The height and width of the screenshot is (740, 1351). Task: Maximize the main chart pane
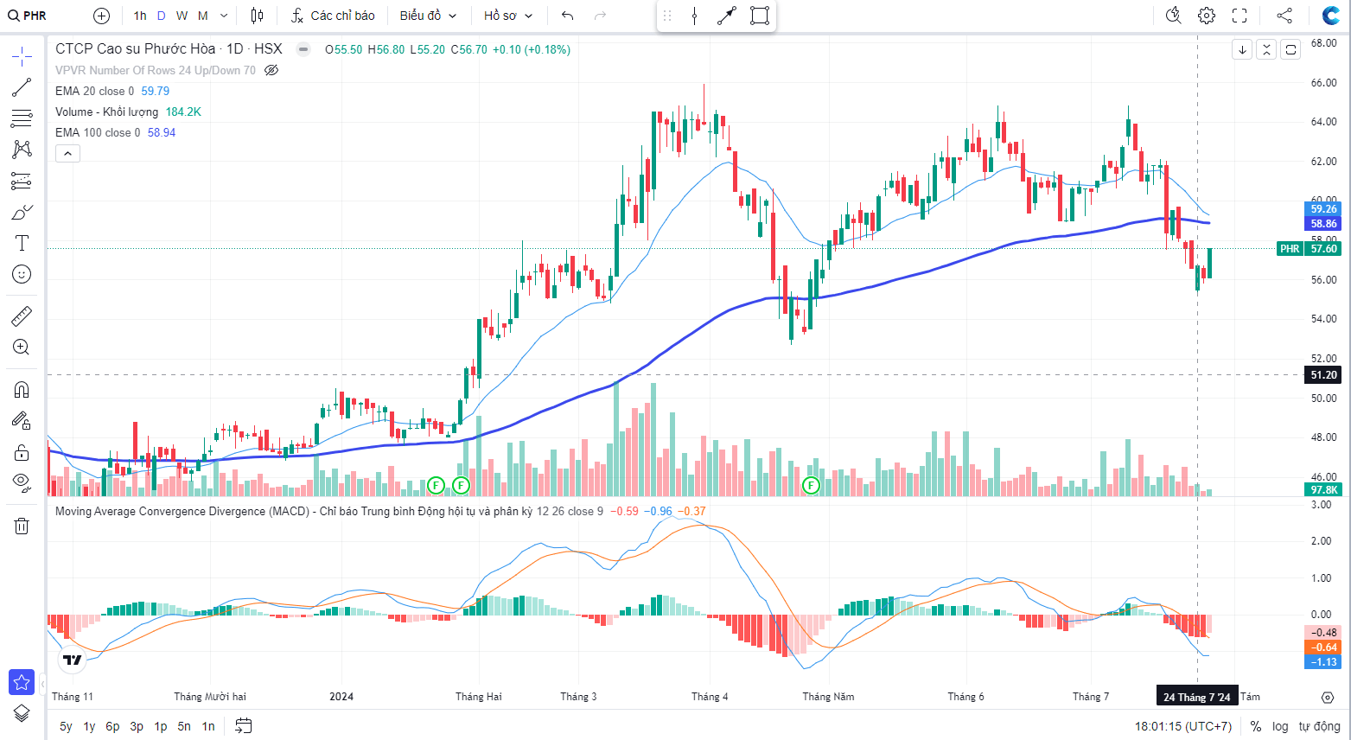click(x=1290, y=49)
